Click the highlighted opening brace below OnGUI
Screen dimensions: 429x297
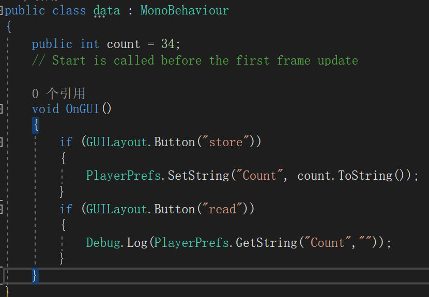click(x=35, y=126)
